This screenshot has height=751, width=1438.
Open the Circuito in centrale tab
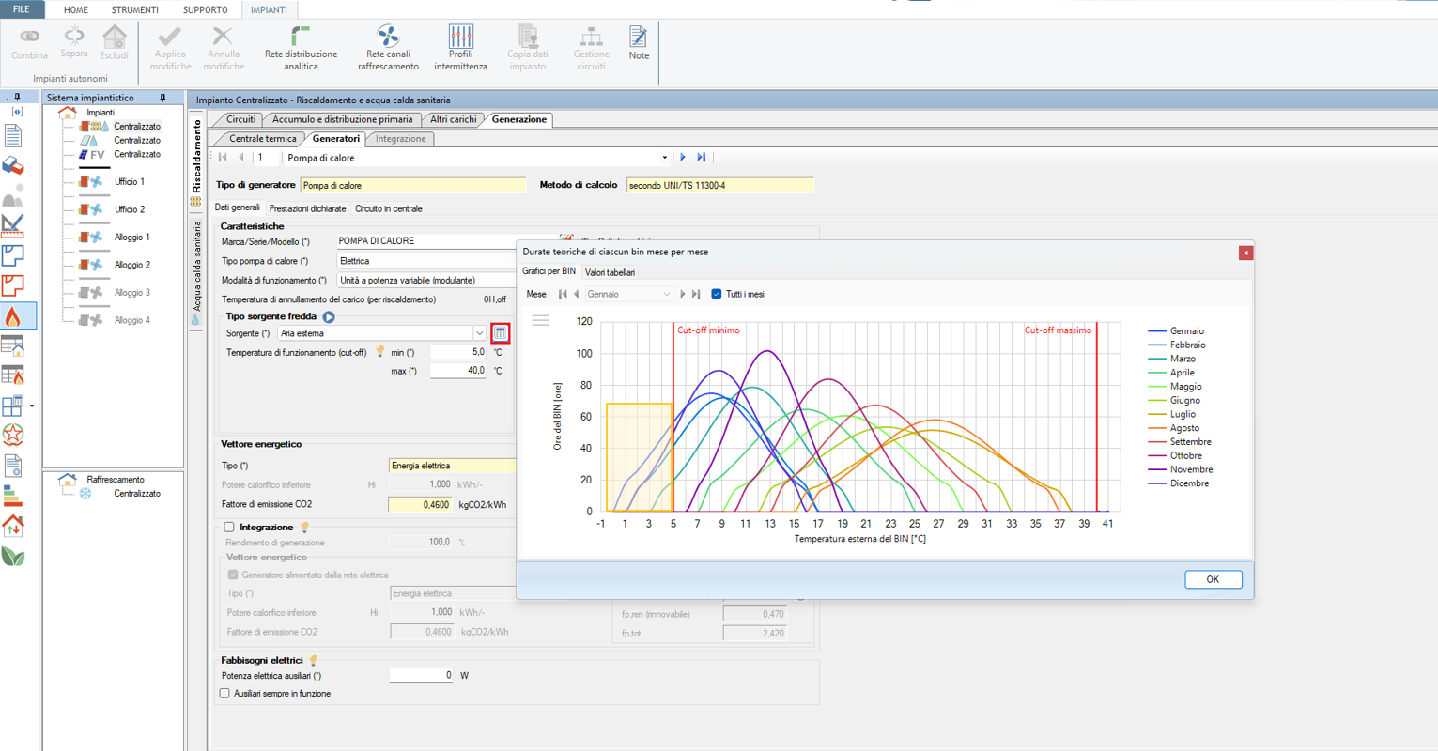pyautogui.click(x=388, y=208)
